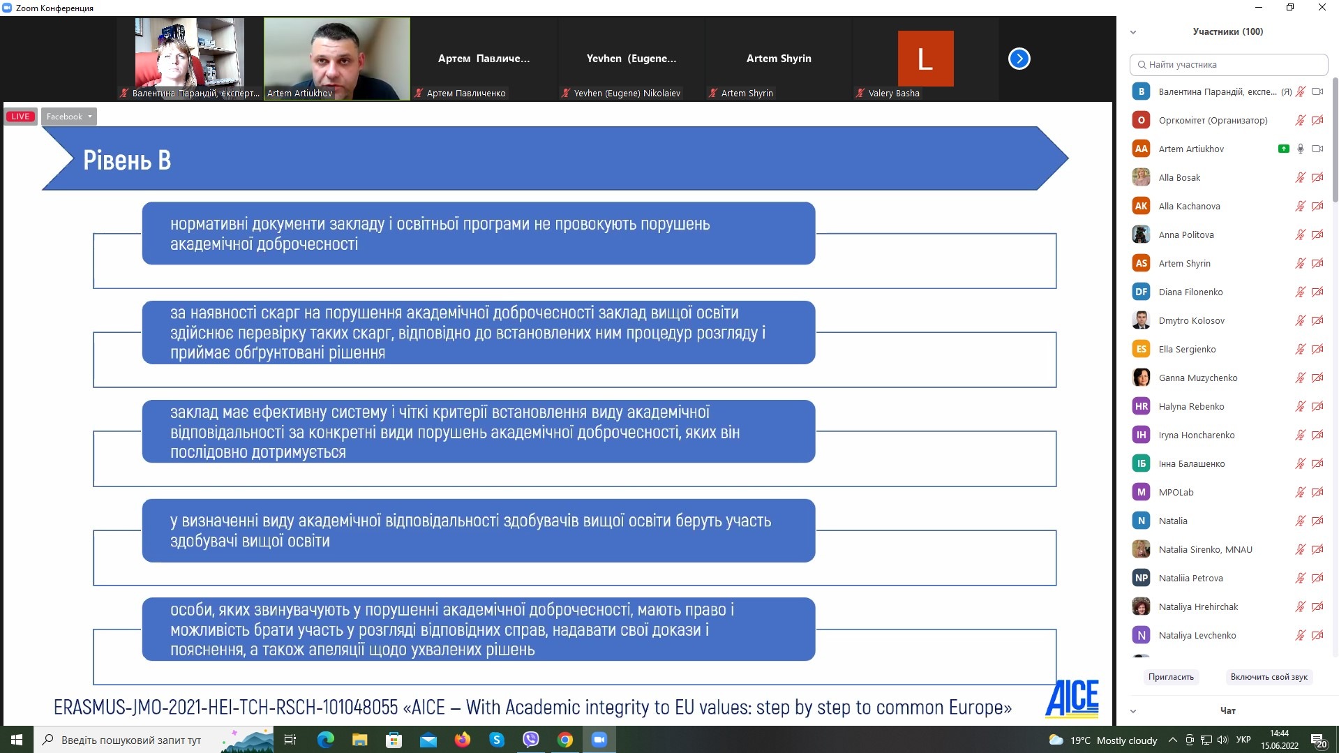The image size is (1339, 753).
Task: Click Alla Kachanova's disabled camera icon
Action: 1317,206
